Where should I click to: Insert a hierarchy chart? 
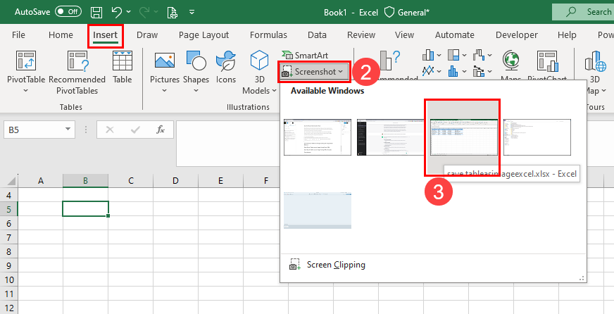453,55
